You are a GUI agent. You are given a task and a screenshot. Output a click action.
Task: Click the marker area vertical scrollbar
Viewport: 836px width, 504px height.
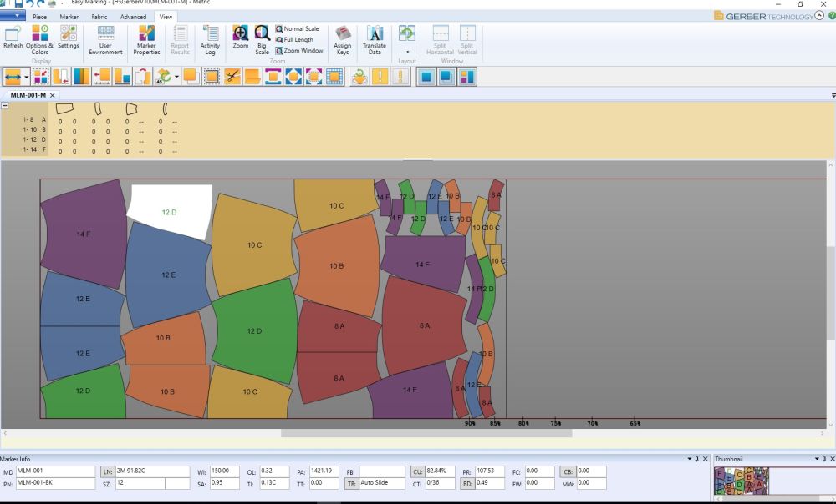click(831, 294)
